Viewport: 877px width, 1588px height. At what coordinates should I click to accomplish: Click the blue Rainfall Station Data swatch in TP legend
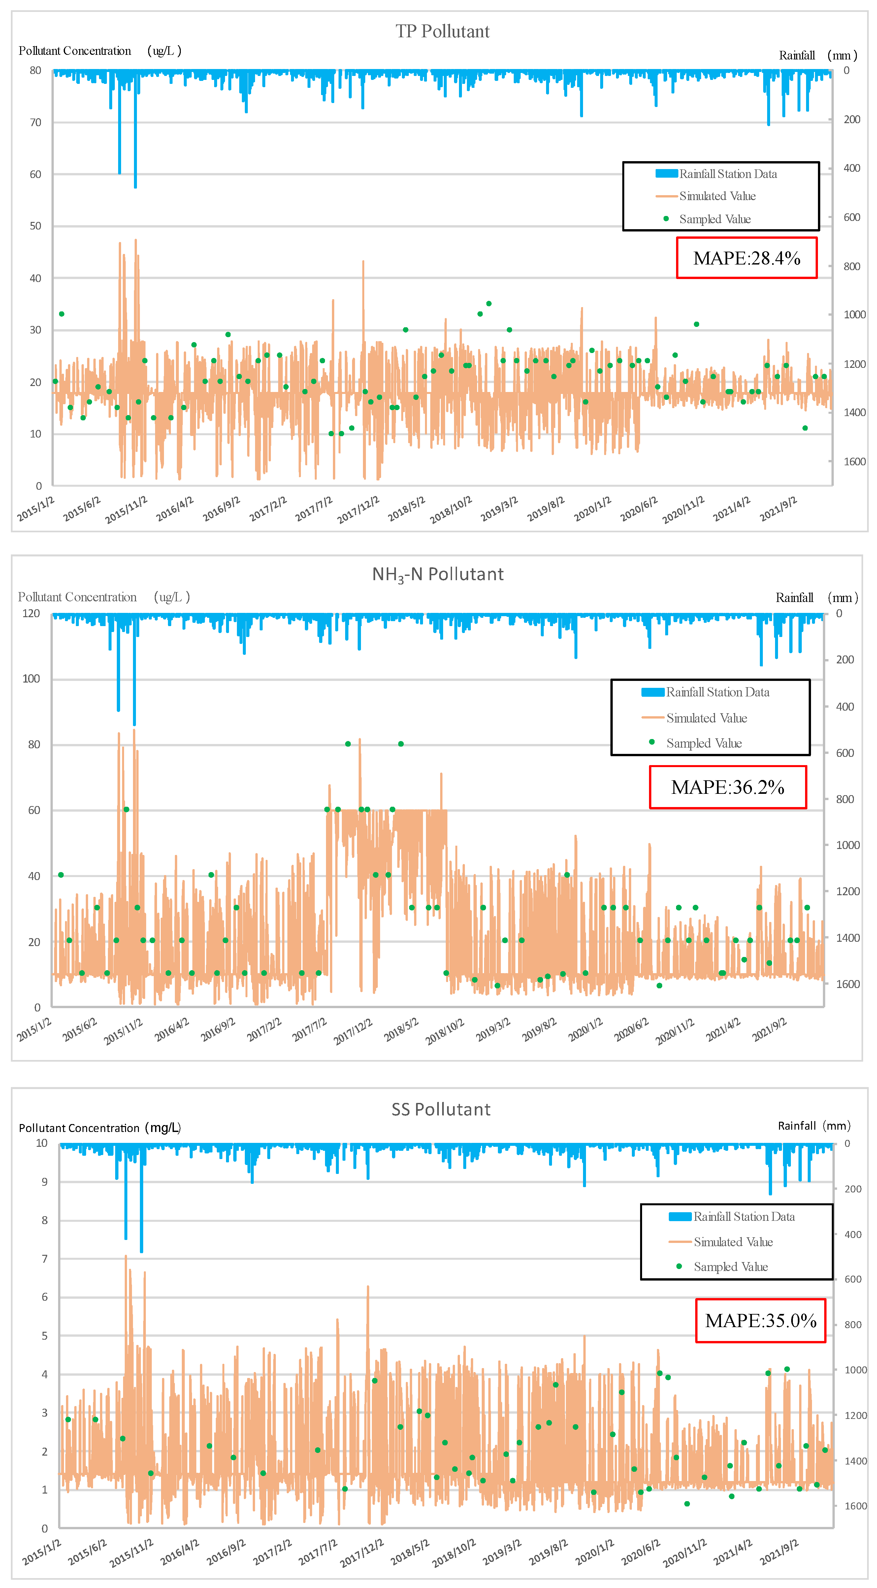(x=666, y=174)
